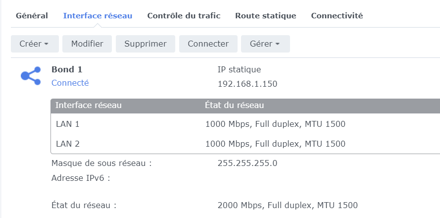Image resolution: width=440 pixels, height=218 pixels.
Task: Expand the Gérer dropdown menu
Action: click(x=265, y=44)
